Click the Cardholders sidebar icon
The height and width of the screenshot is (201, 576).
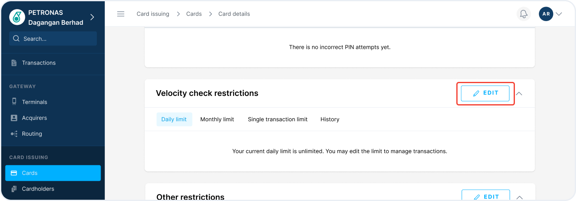14,189
